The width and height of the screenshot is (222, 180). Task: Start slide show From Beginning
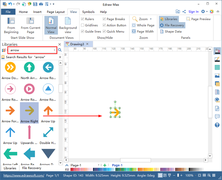pos(11,26)
